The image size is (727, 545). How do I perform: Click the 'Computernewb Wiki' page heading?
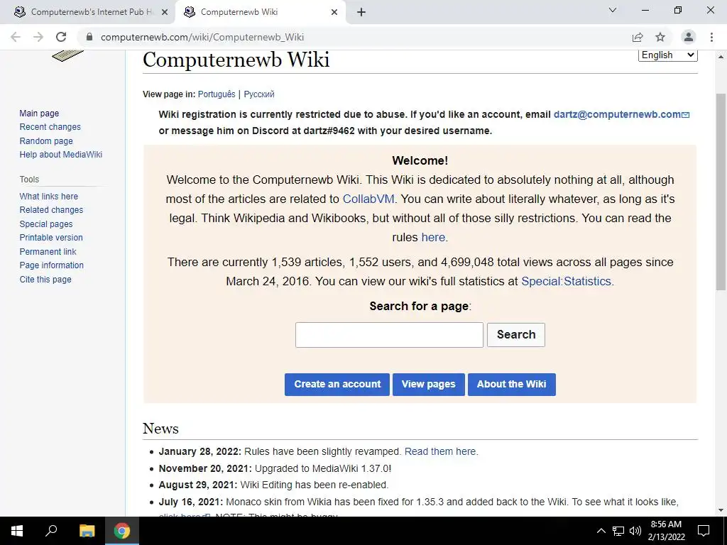[236, 60]
